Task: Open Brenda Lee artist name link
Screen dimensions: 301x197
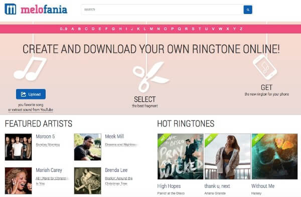Action: pyautogui.click(x=116, y=170)
